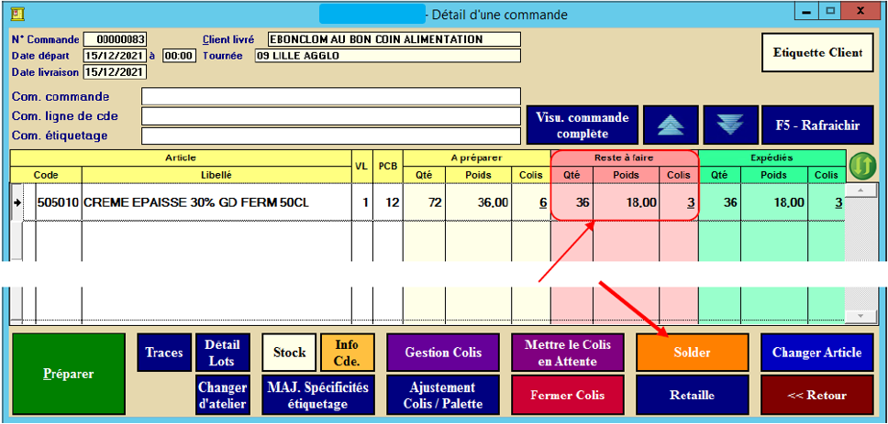This screenshot has width=888, height=424.
Task: Select the row pointer arrow for article 505010
Action: pos(17,202)
